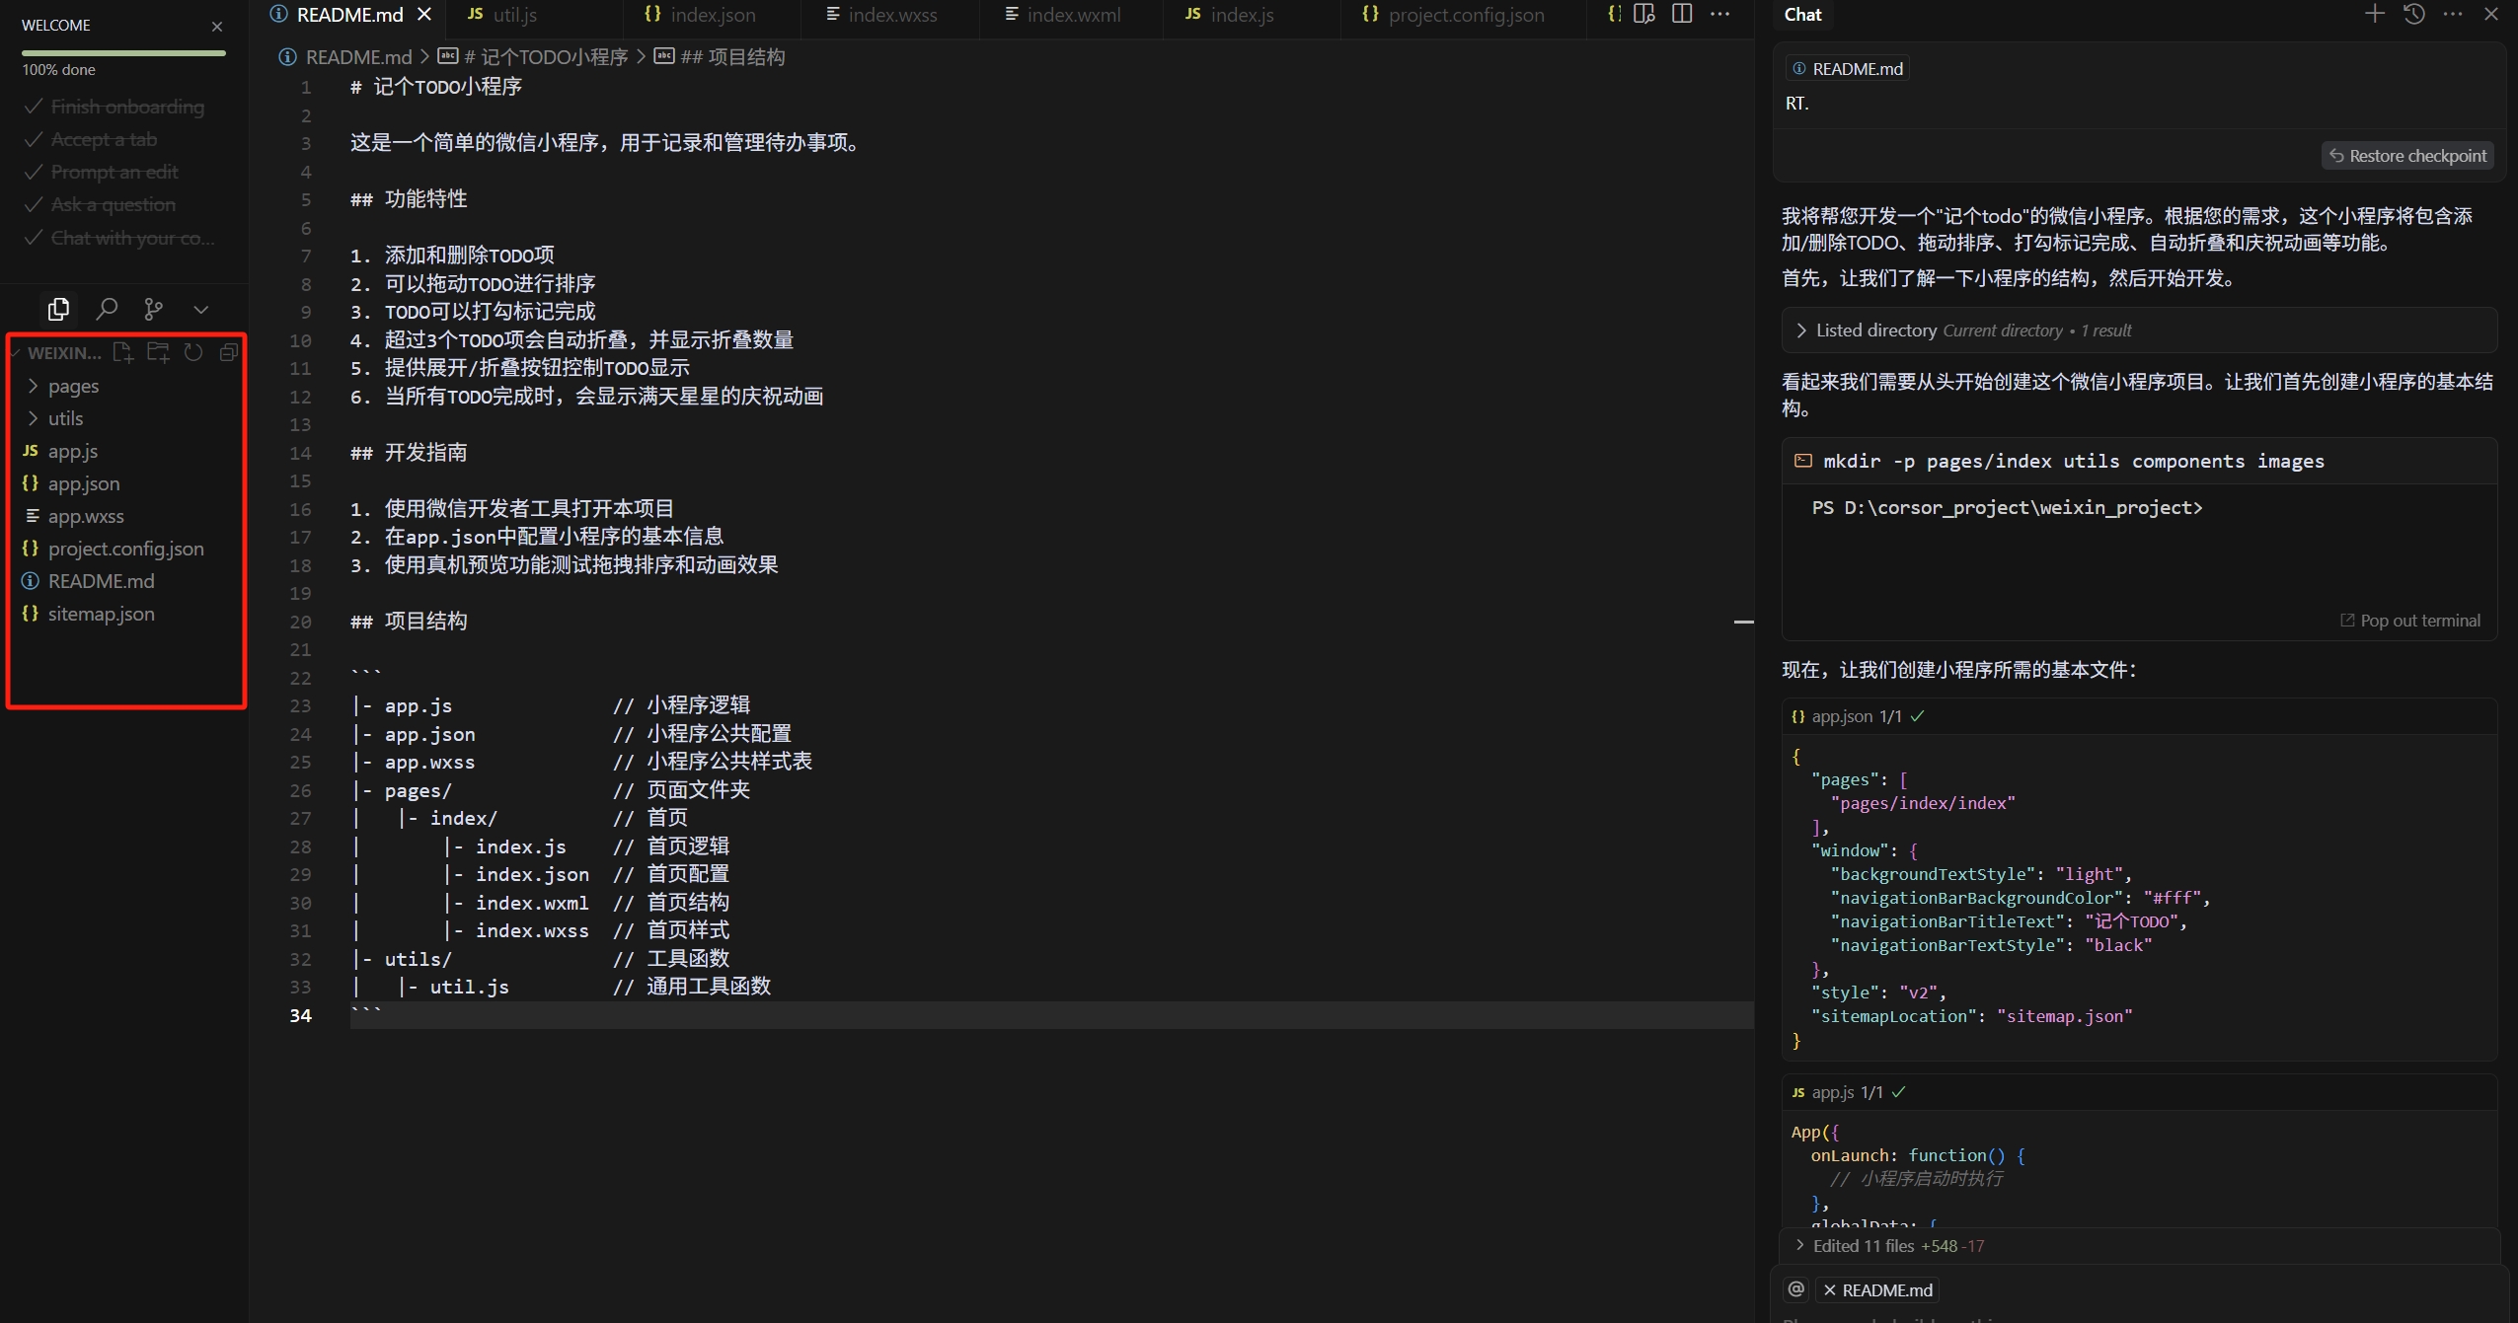
Task: Show chat history
Action: [x=2414, y=14]
